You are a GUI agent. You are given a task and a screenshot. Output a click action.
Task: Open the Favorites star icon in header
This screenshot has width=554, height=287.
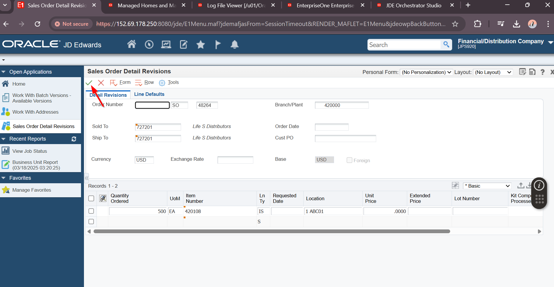(x=201, y=45)
